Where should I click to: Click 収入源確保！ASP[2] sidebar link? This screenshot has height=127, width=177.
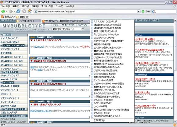[x=12, y=61]
